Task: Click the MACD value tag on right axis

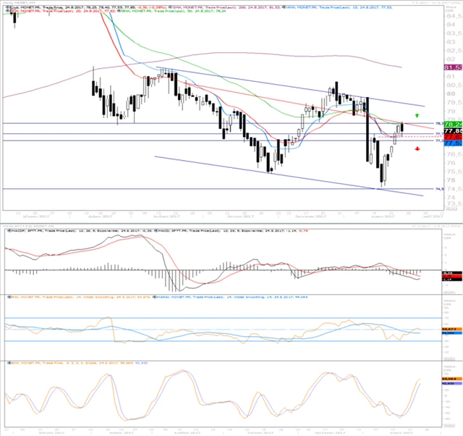Action: click(x=448, y=273)
